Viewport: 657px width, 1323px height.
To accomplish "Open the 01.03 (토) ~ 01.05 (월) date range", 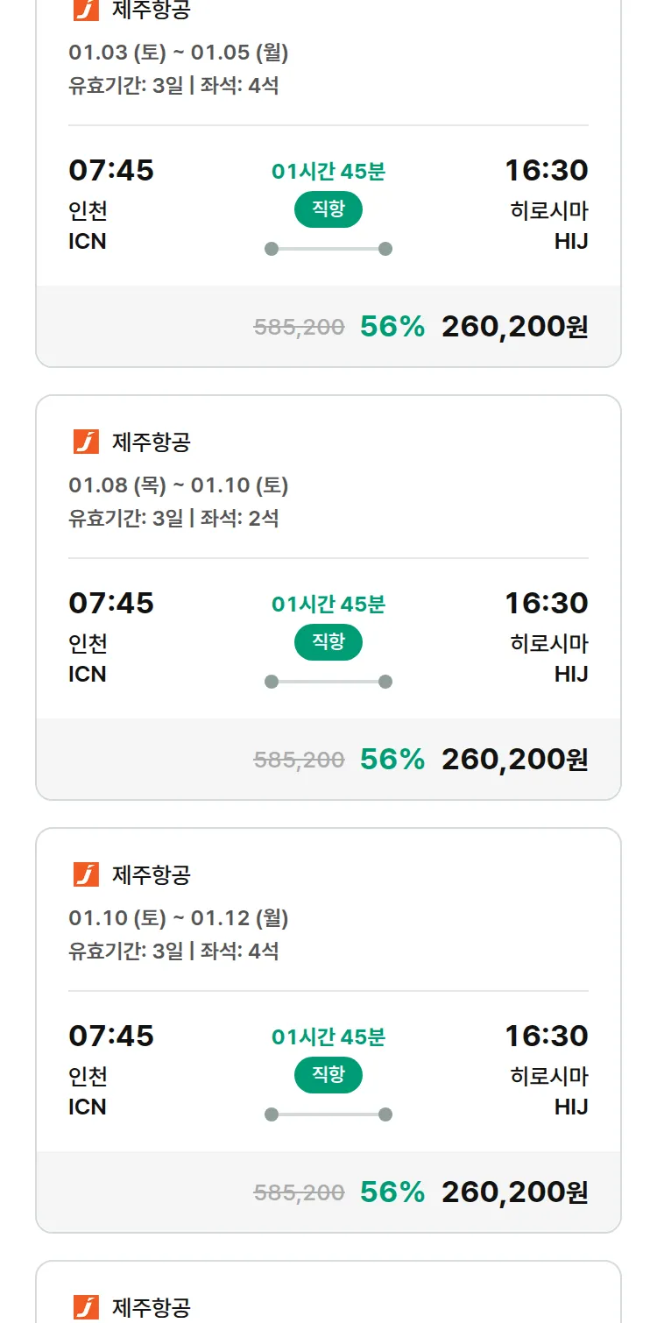I will click(178, 53).
